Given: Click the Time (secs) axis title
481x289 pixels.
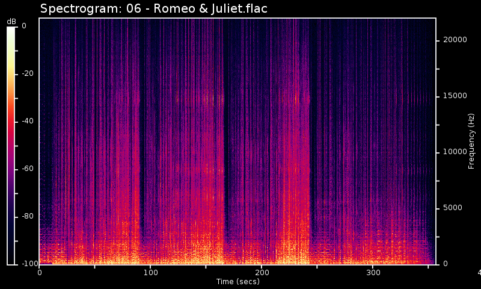Looking at the screenshot, I should point(237,281).
